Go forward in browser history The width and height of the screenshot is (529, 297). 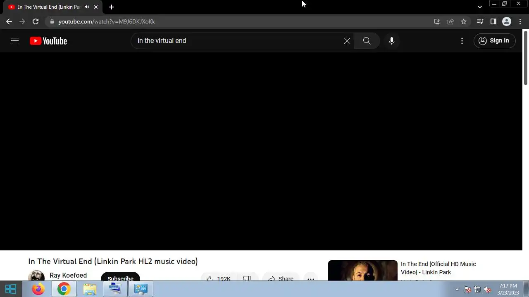(22, 21)
